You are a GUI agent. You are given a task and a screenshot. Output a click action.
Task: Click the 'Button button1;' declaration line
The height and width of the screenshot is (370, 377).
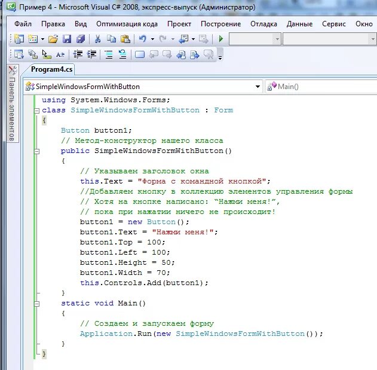tap(96, 130)
